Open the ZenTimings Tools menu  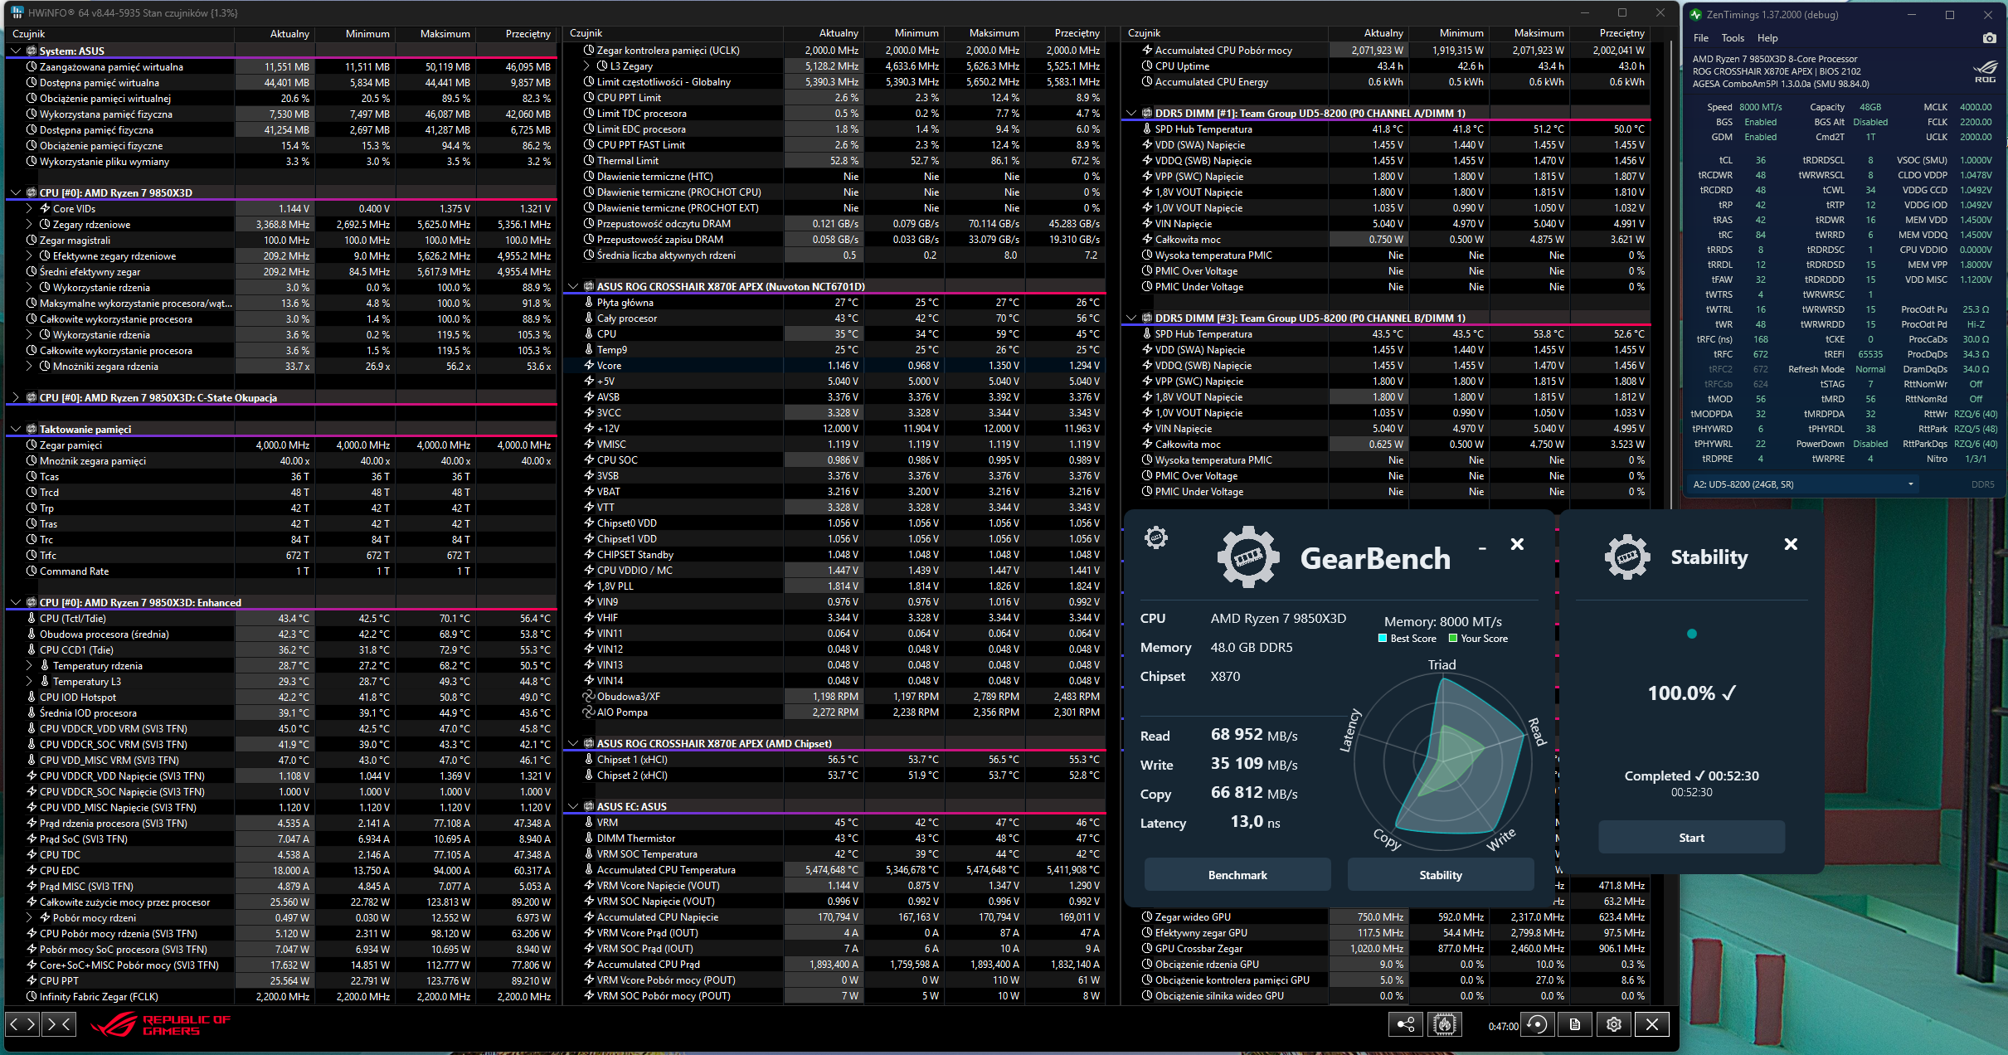click(x=1732, y=38)
